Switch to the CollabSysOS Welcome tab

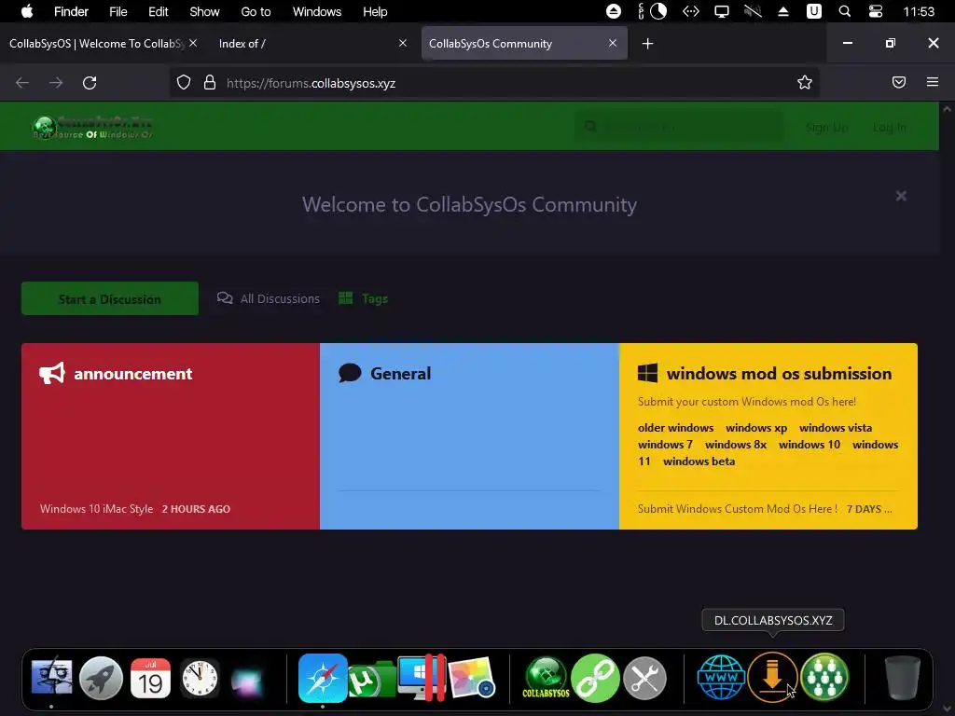(96, 43)
